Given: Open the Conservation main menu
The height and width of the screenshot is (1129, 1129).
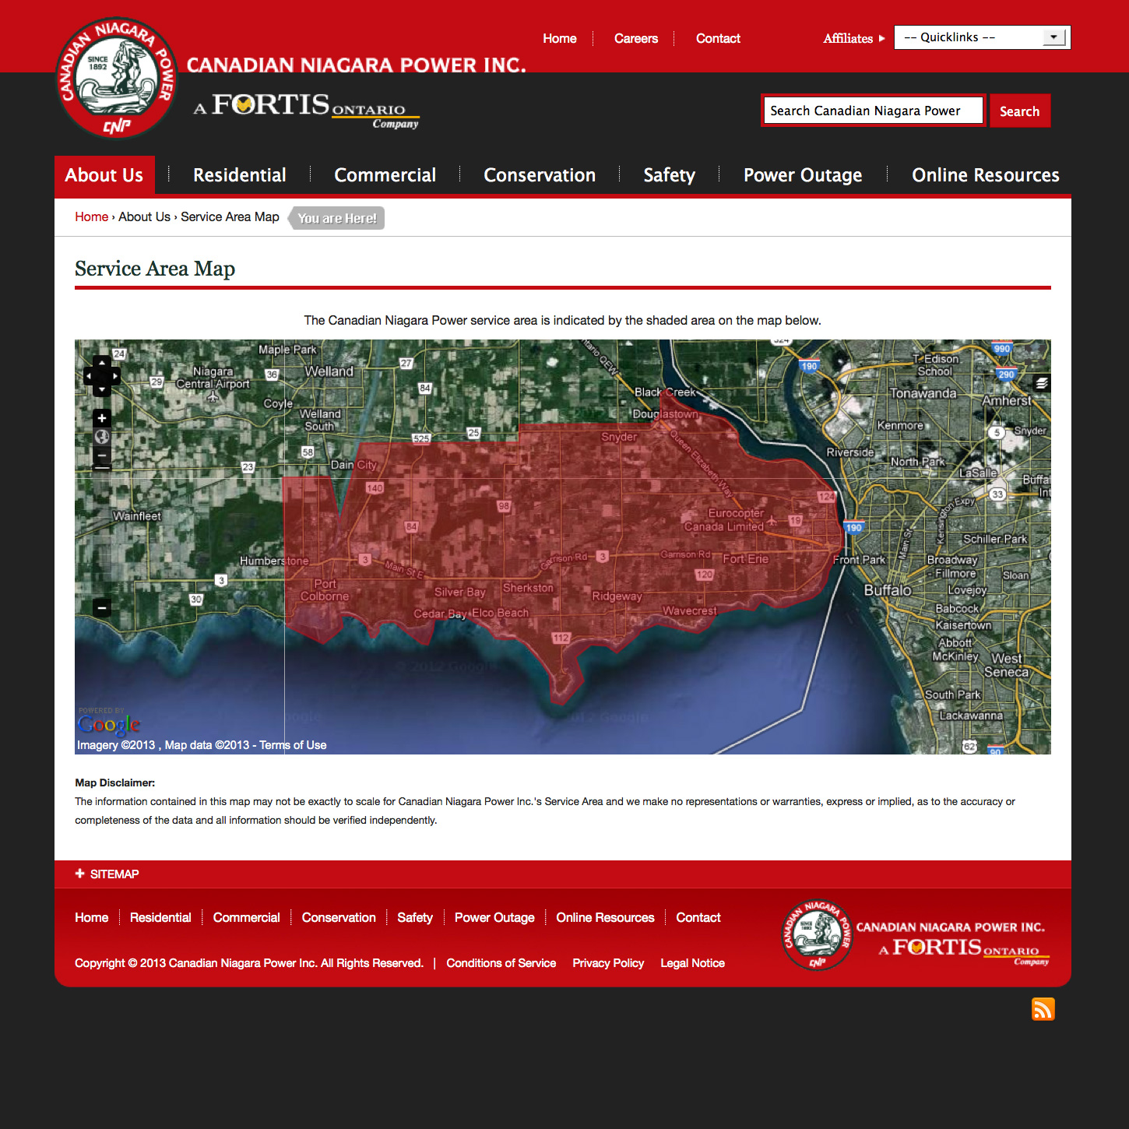Looking at the screenshot, I should click(540, 175).
